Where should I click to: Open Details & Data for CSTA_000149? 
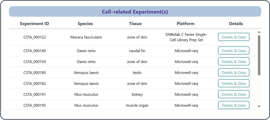click(x=234, y=51)
